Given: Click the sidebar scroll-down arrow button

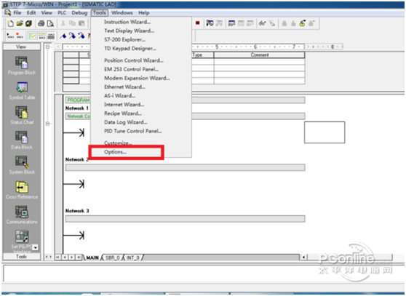Looking at the screenshot, I should (36, 247).
